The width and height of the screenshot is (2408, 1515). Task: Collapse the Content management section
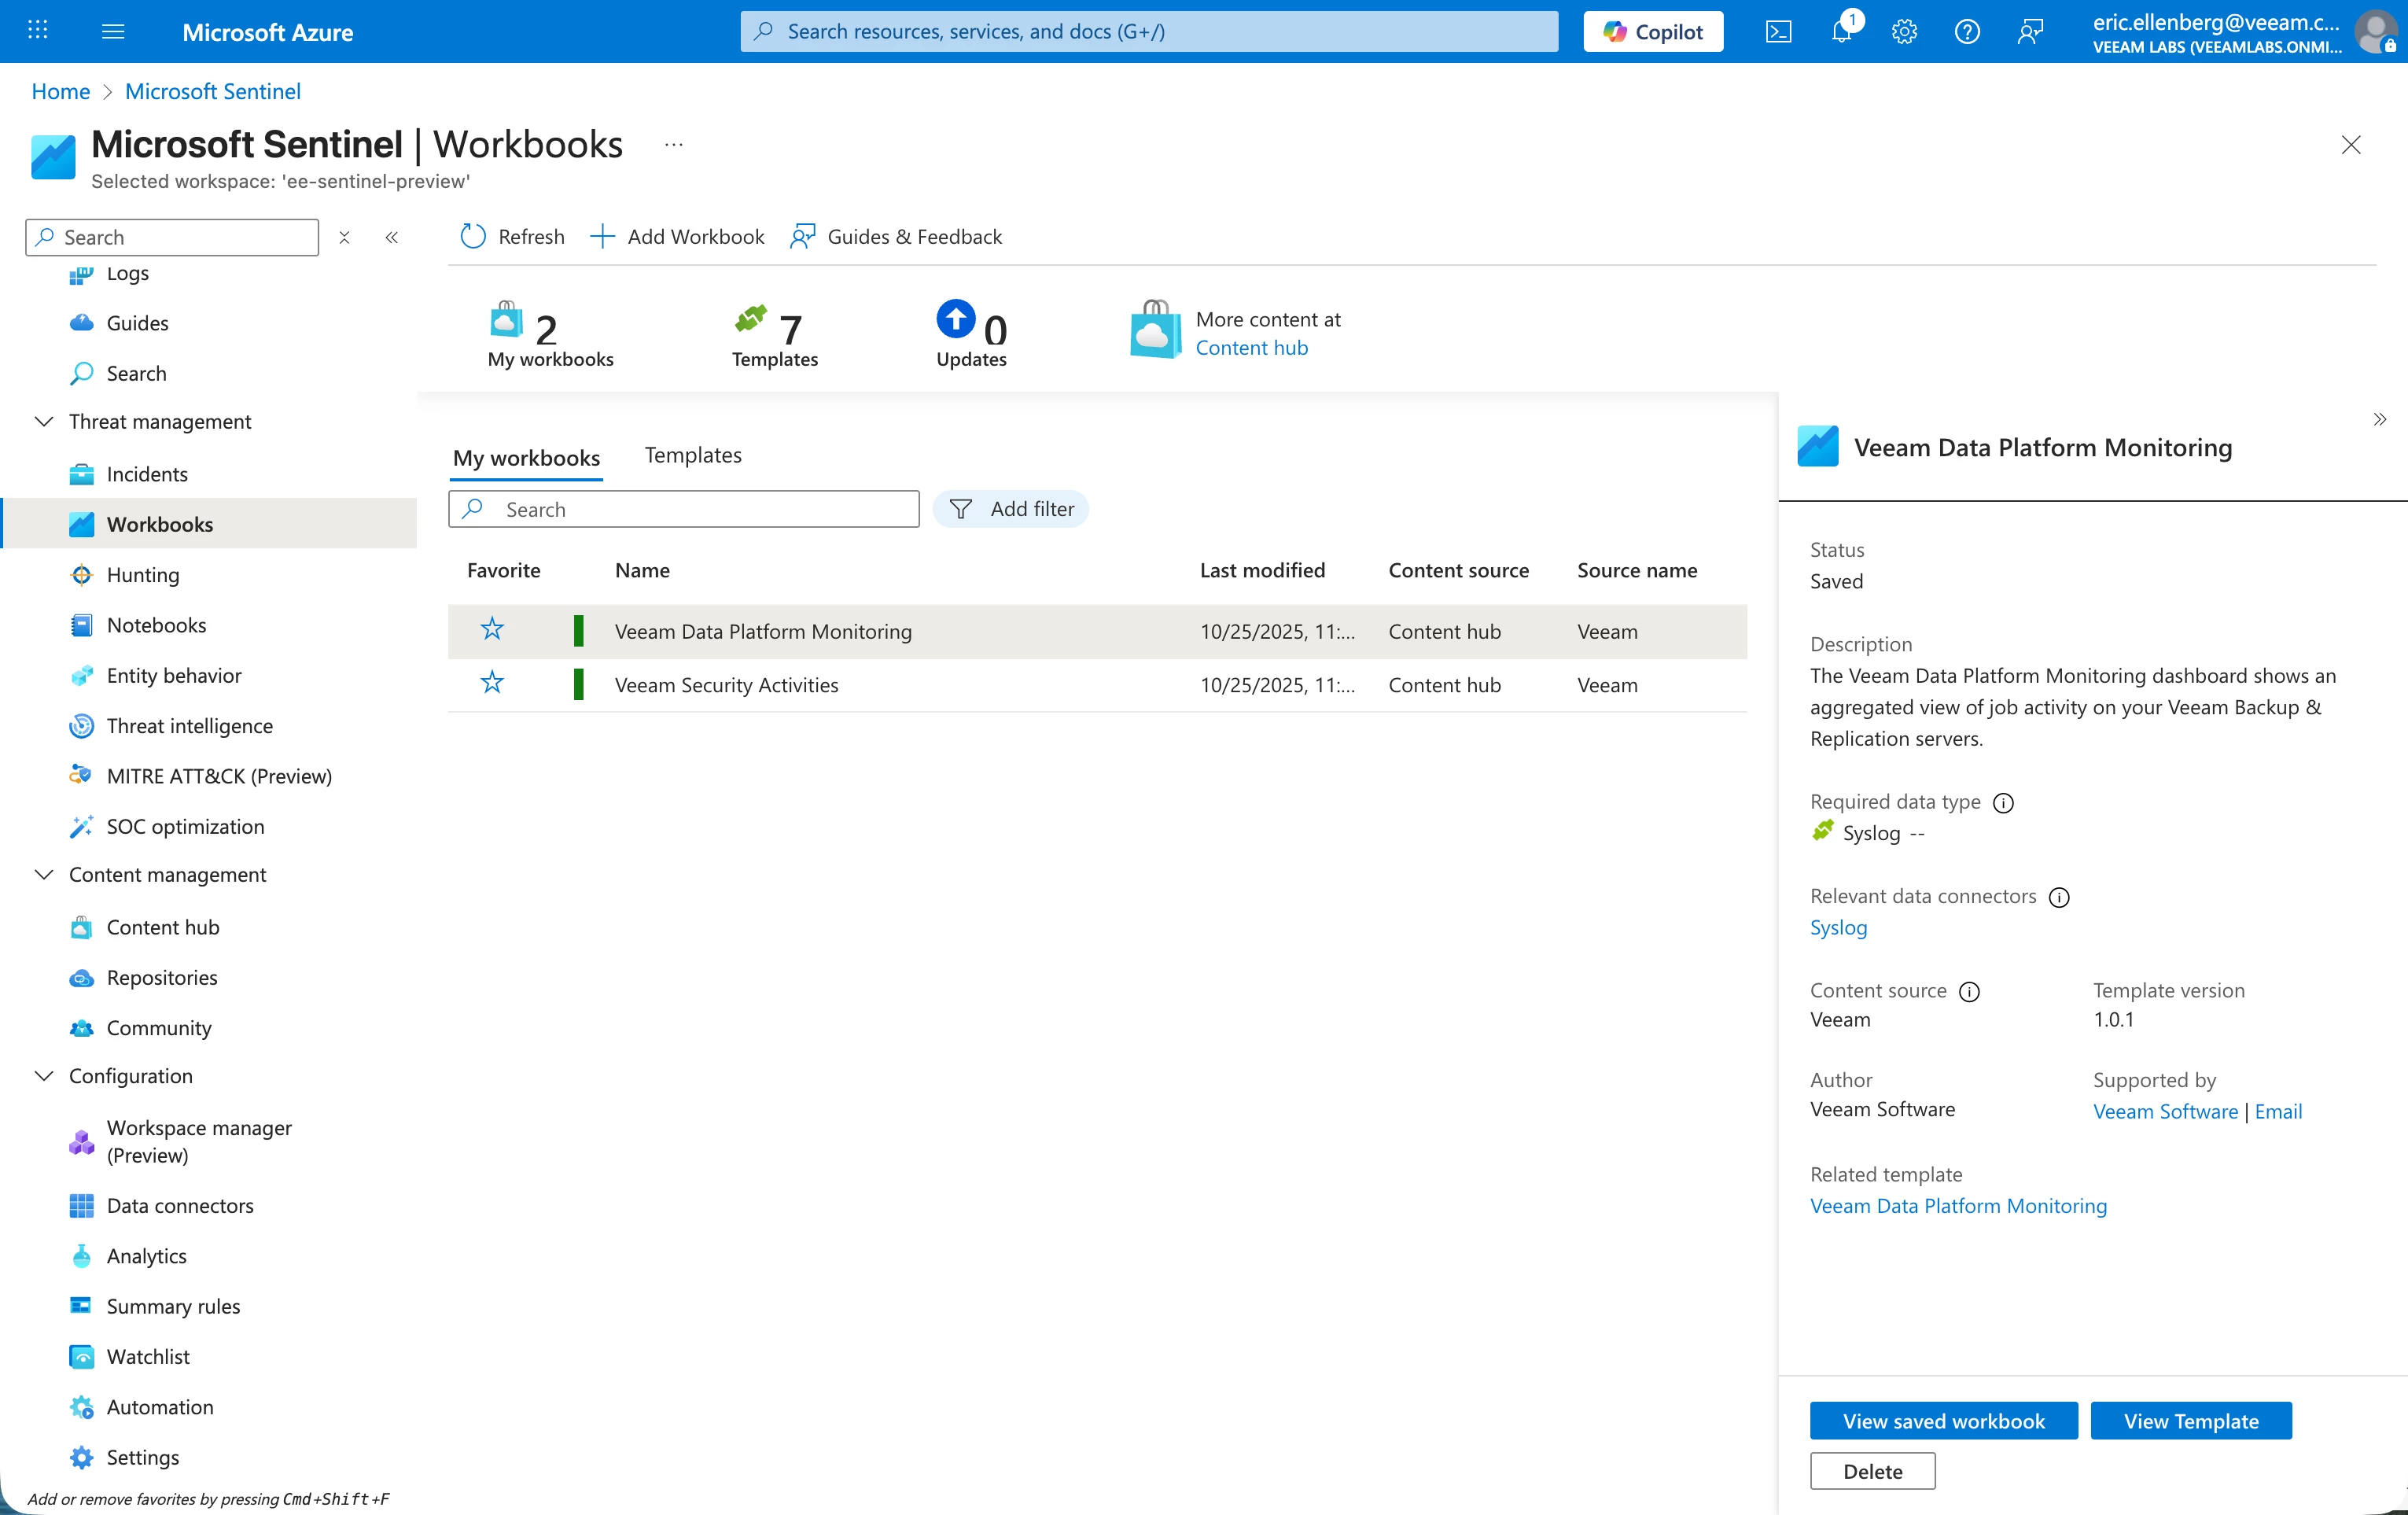[44, 874]
